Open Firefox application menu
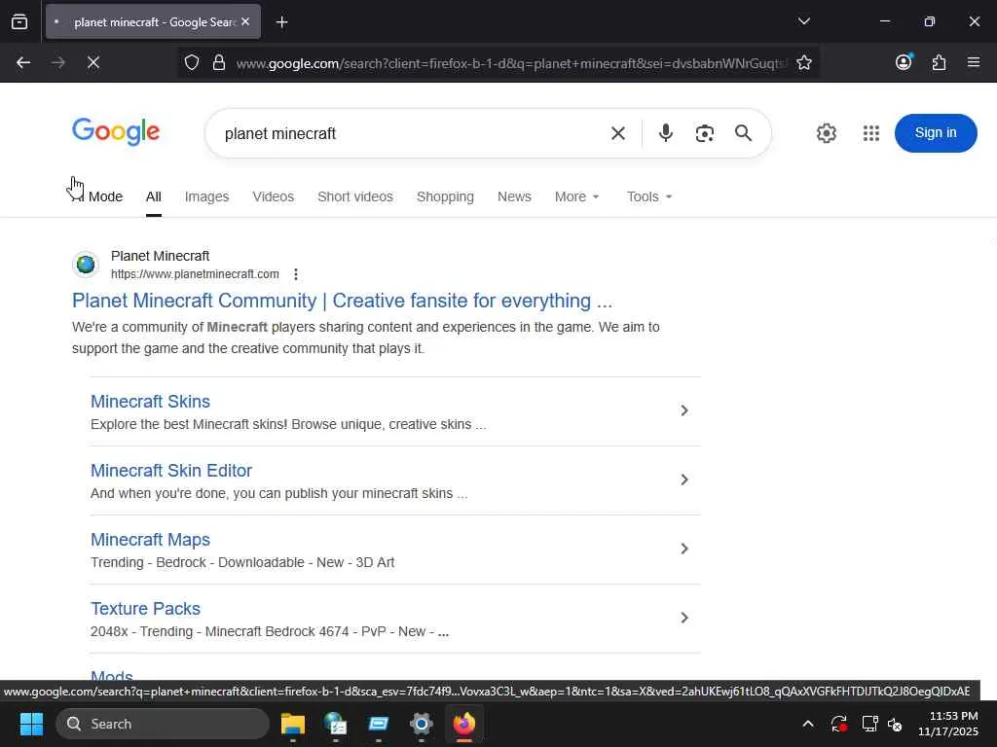The image size is (997, 747). tap(973, 61)
